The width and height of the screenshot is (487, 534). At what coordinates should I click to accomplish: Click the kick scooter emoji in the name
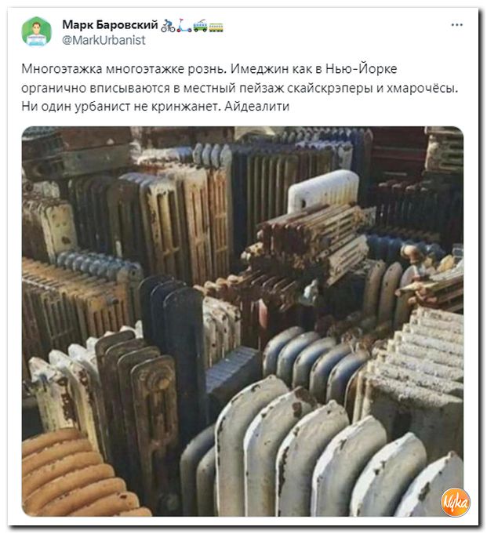(184, 26)
